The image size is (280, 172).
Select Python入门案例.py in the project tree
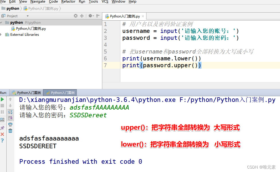[29, 29]
